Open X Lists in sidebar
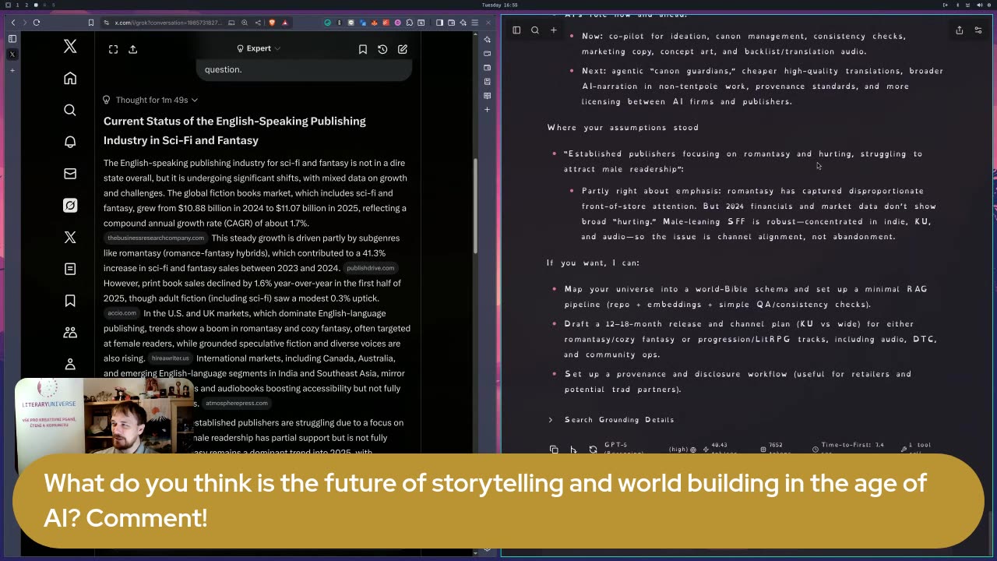997x561 pixels. 70,269
